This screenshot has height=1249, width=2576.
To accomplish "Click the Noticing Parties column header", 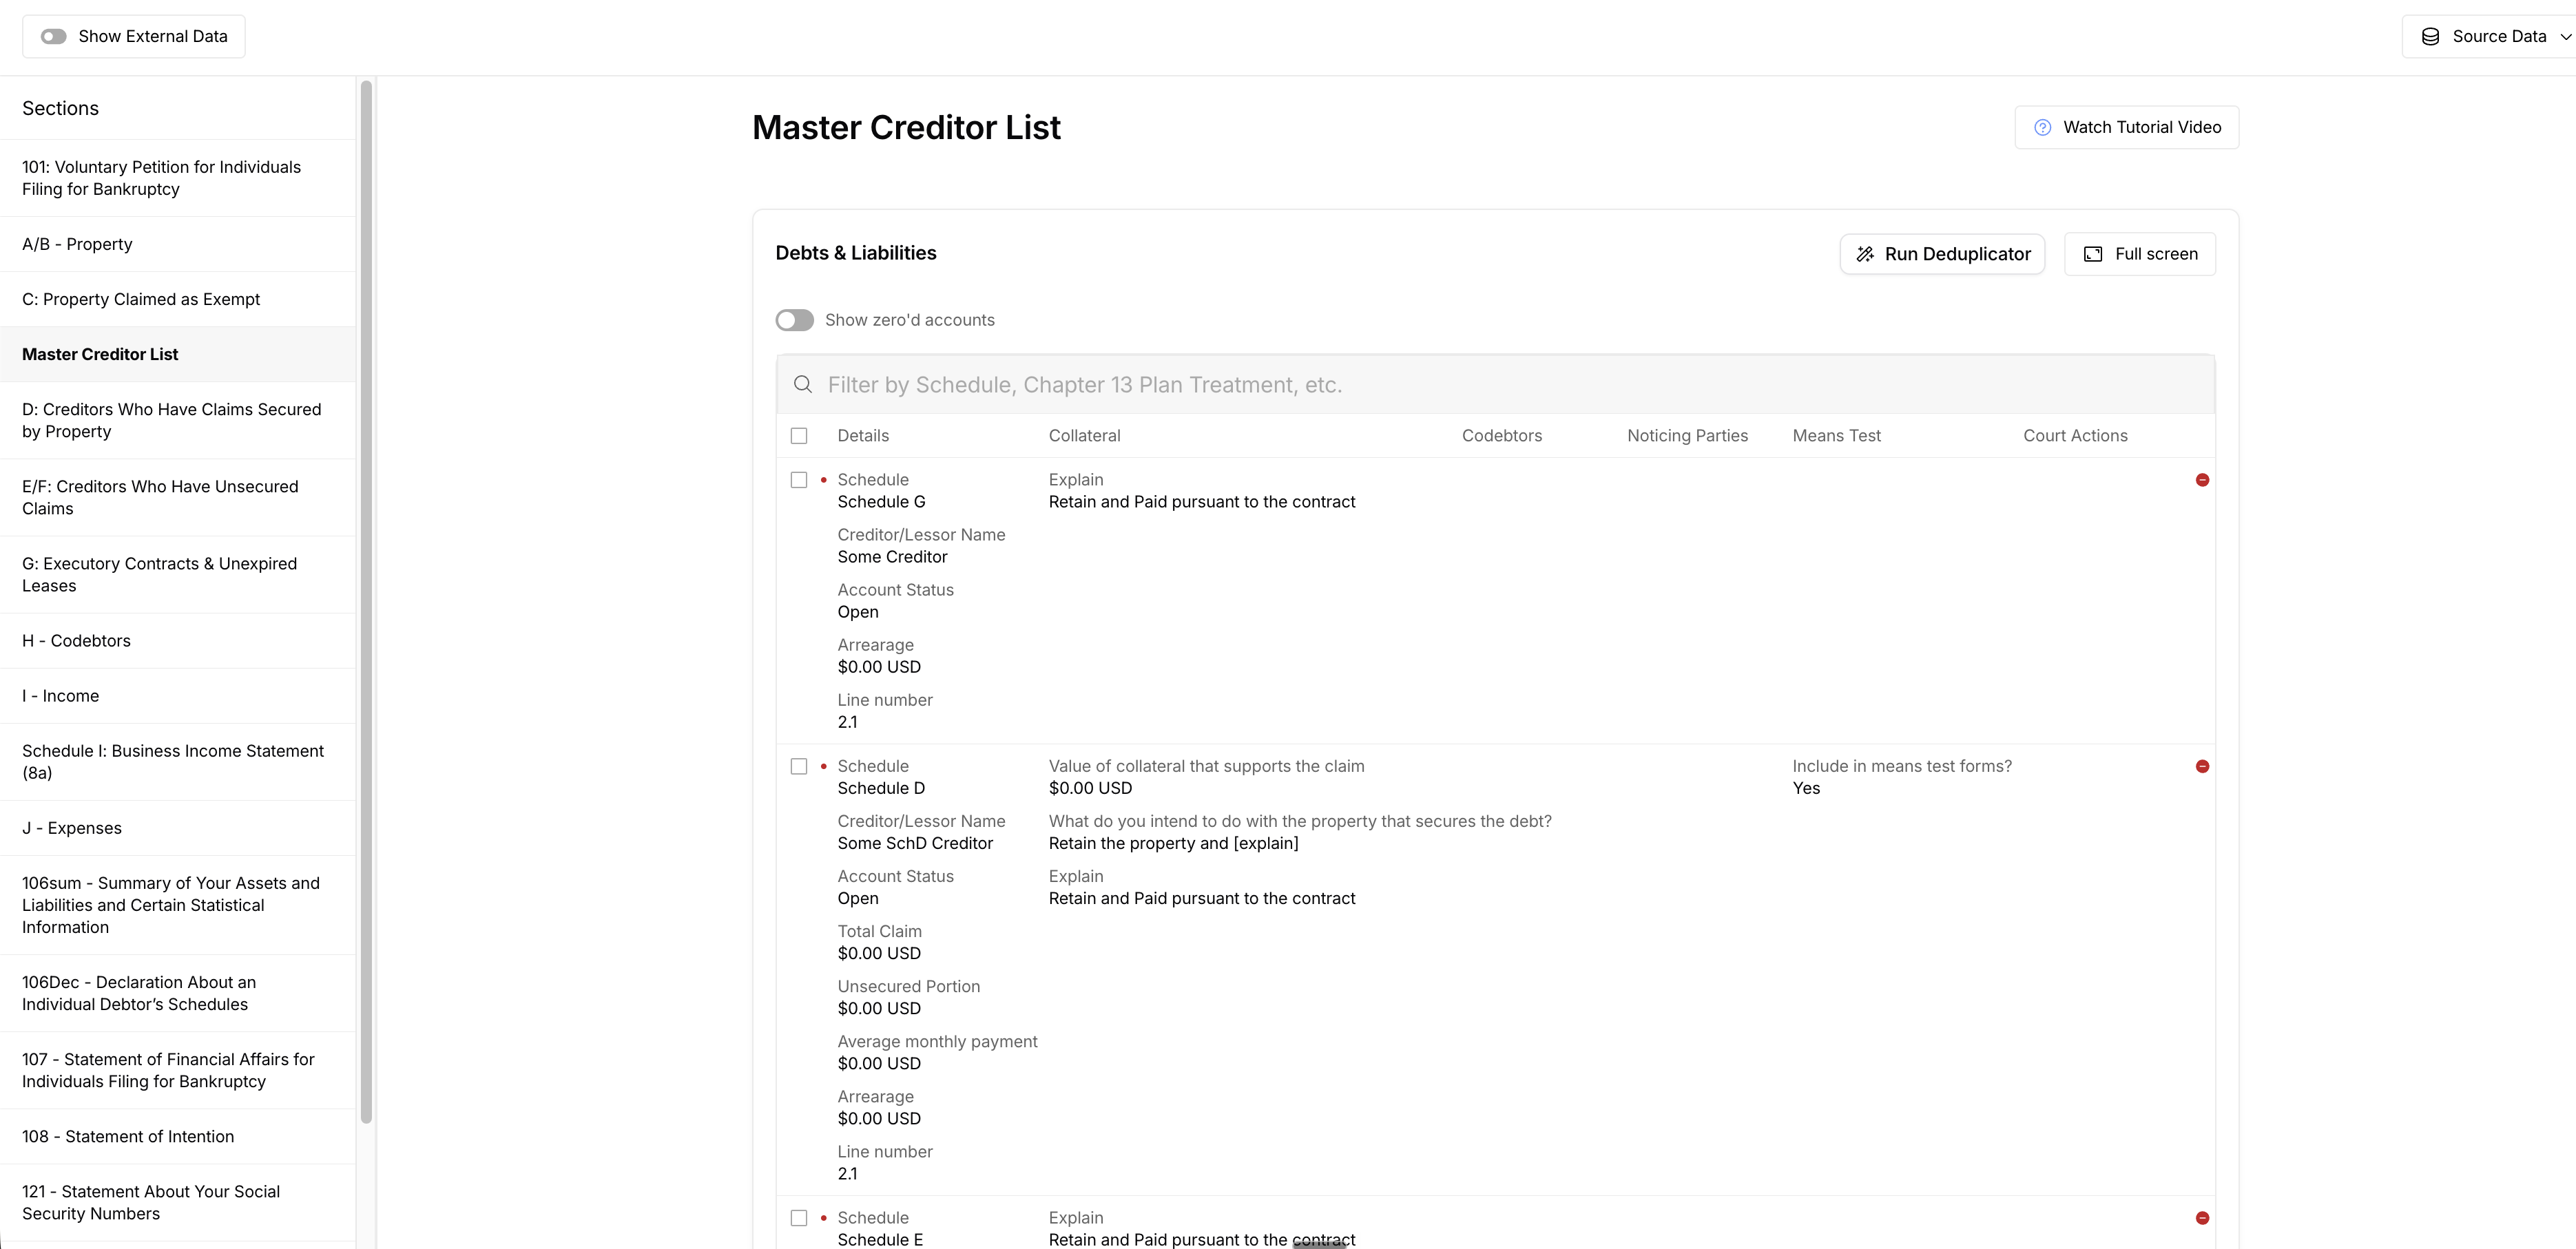I will [x=1687, y=436].
